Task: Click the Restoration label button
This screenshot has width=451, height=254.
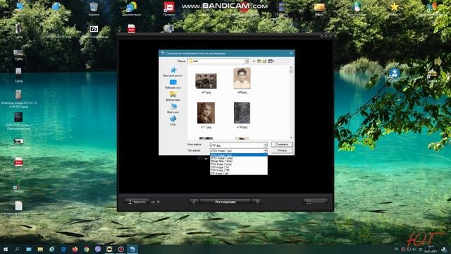Action: coord(225,202)
